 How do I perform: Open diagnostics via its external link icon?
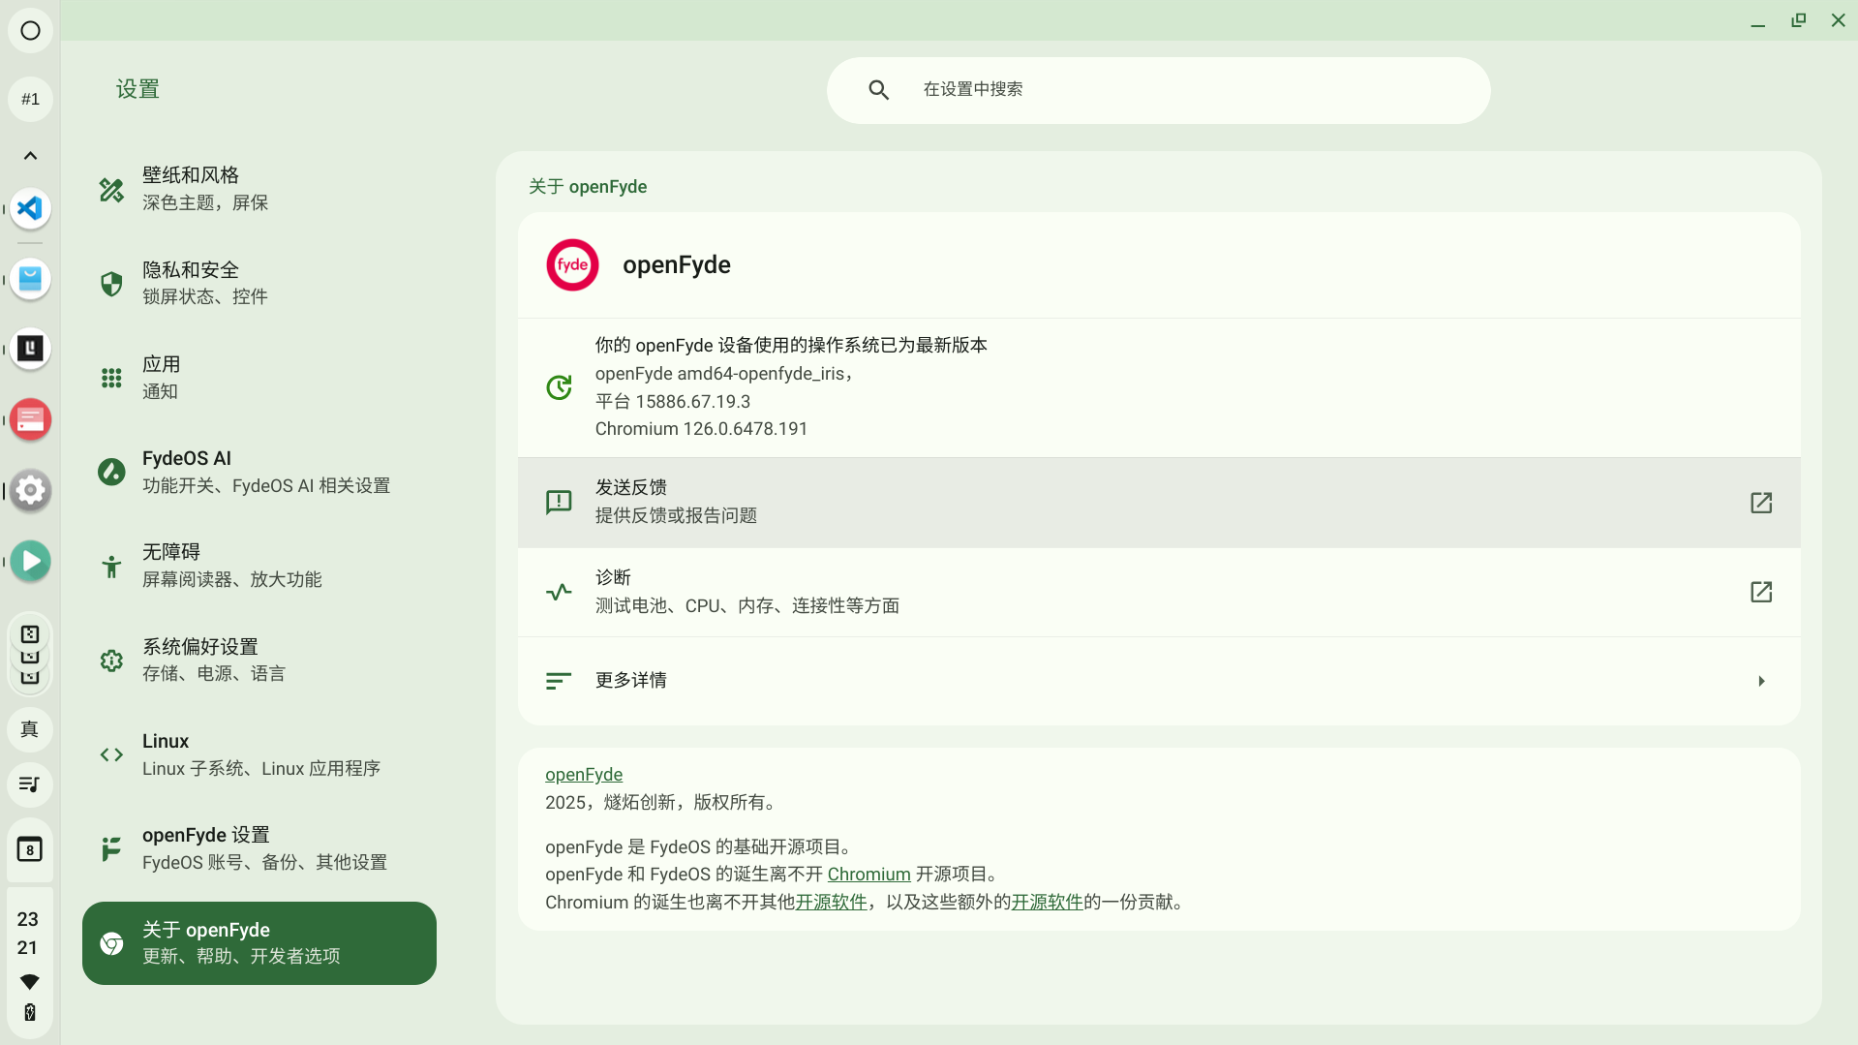(1761, 592)
